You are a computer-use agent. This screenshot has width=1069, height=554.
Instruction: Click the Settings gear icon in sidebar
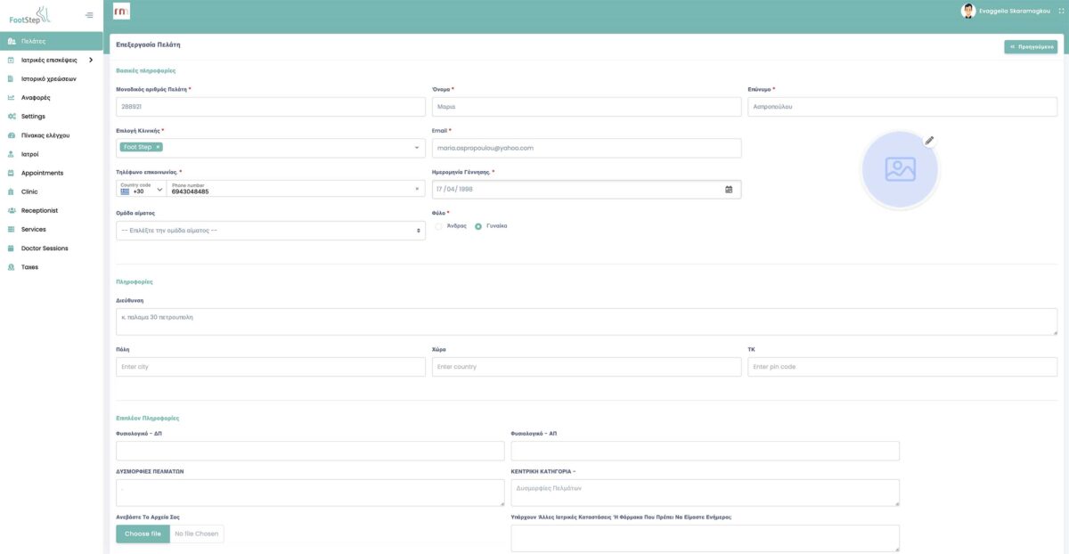point(11,117)
